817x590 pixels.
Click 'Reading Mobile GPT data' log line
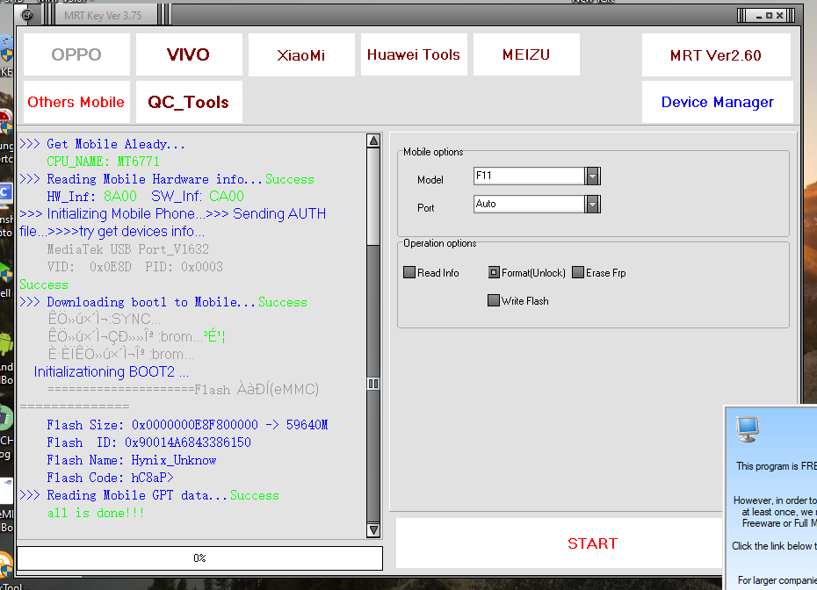pos(149,495)
